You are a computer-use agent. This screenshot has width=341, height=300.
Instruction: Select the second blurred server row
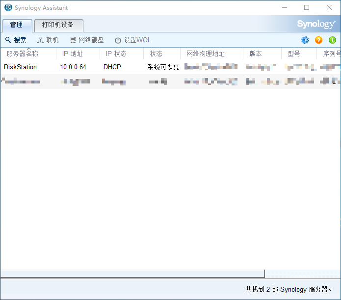click(171, 82)
